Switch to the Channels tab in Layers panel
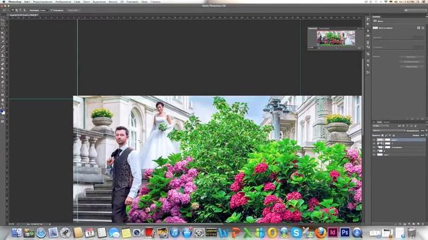The image size is (428, 240). [x=387, y=122]
